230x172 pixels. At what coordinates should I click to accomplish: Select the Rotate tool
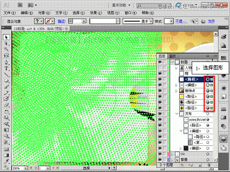(6, 112)
